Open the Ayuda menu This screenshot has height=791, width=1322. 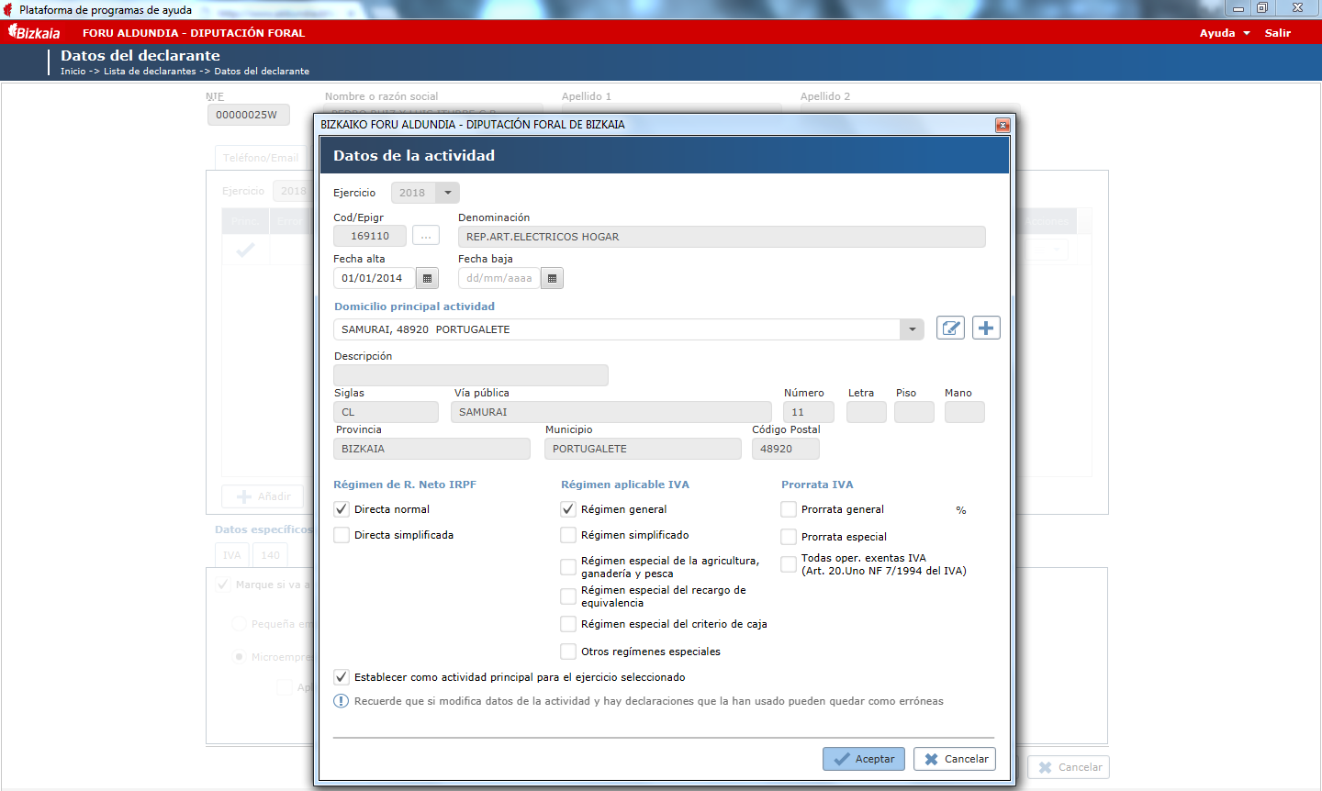coord(1225,33)
